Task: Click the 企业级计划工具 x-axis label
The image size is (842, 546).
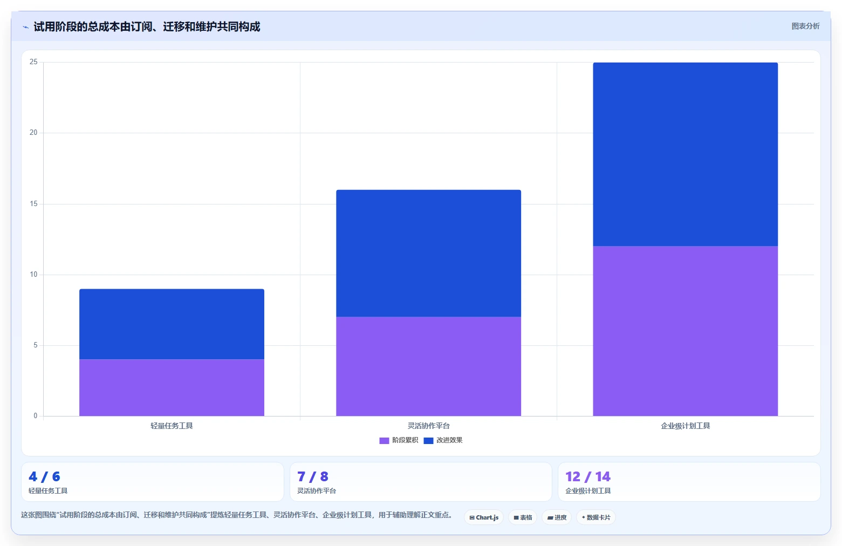Action: click(685, 426)
